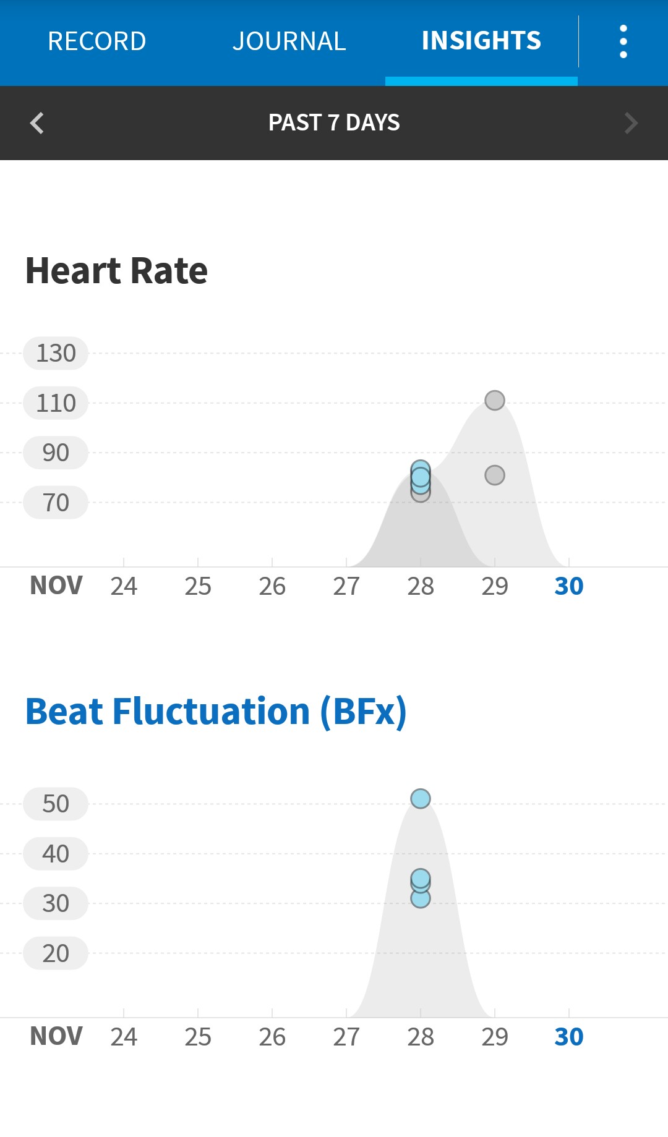
Task: Switch to the JOURNAL tab
Action: pyautogui.click(x=288, y=41)
